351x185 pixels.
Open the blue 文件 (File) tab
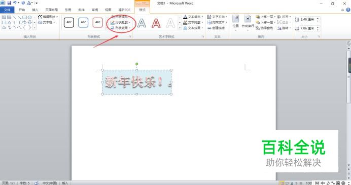pyautogui.click(x=7, y=10)
